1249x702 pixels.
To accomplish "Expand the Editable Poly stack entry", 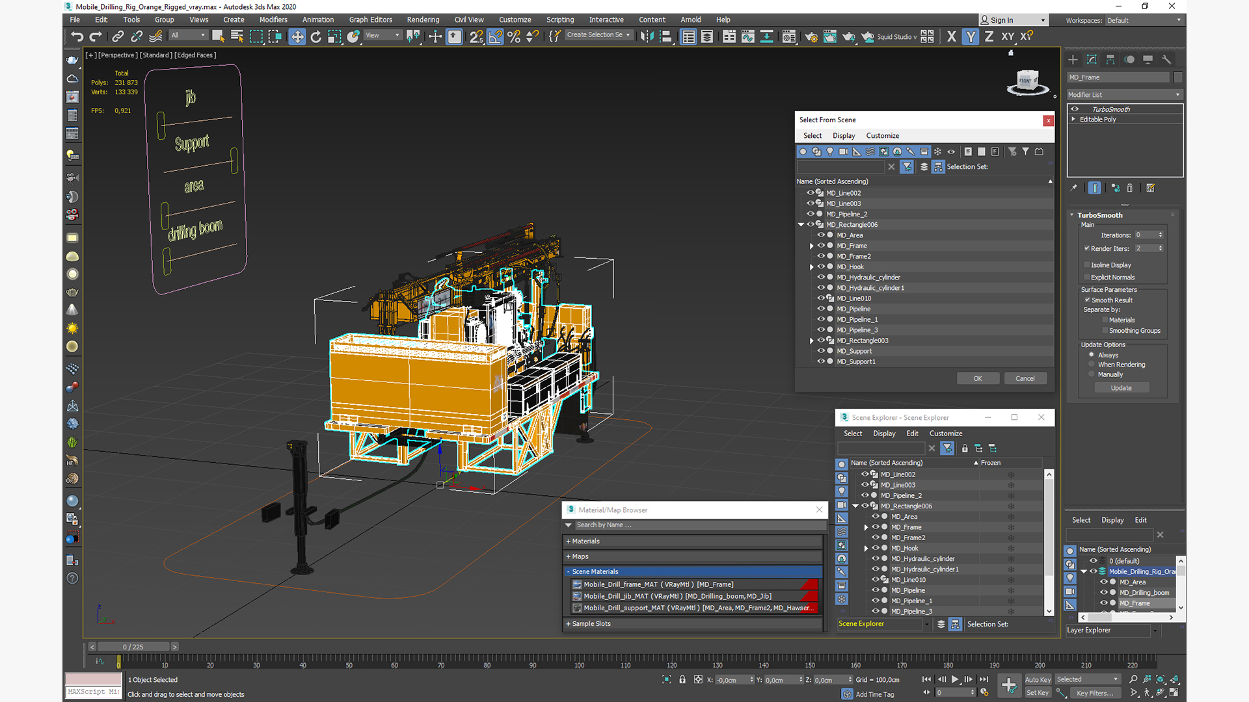I will [x=1073, y=119].
